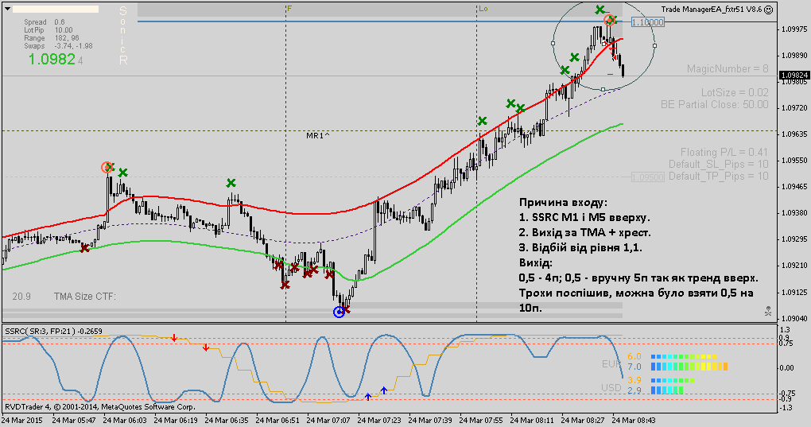Click the '24 Mar 08:43' time axis label
811x427 pixels.
[634, 420]
